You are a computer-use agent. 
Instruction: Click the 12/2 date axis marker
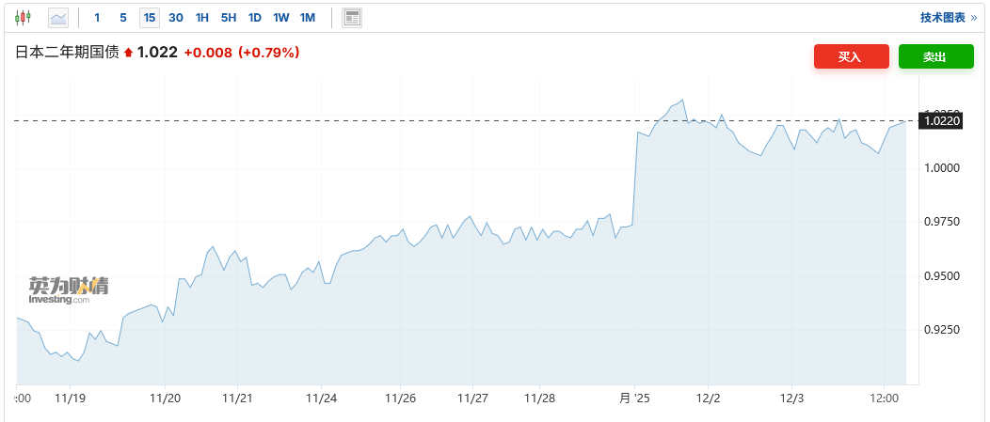[708, 399]
